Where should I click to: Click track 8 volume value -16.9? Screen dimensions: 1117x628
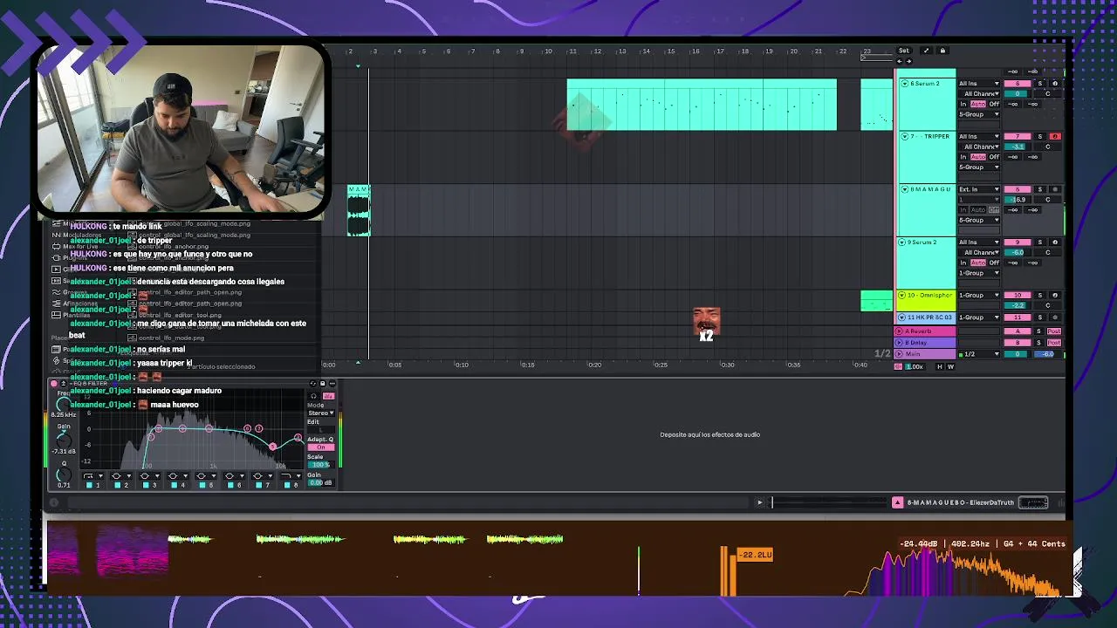[x=1018, y=200]
